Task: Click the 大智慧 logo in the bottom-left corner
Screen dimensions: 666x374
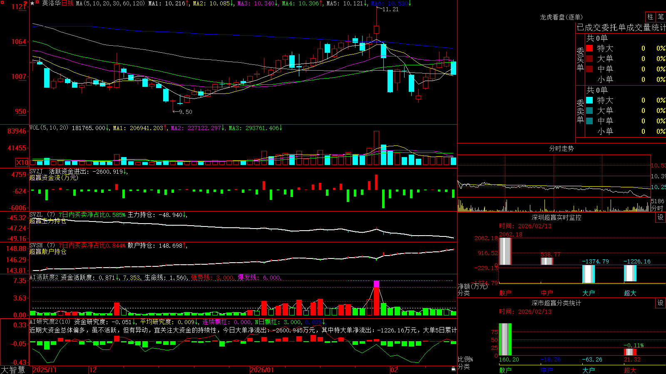Action: (13, 370)
